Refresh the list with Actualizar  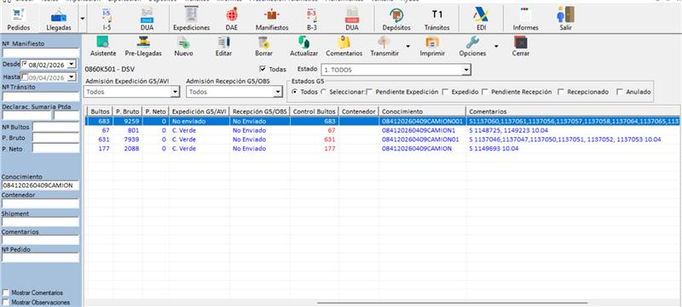(x=303, y=47)
